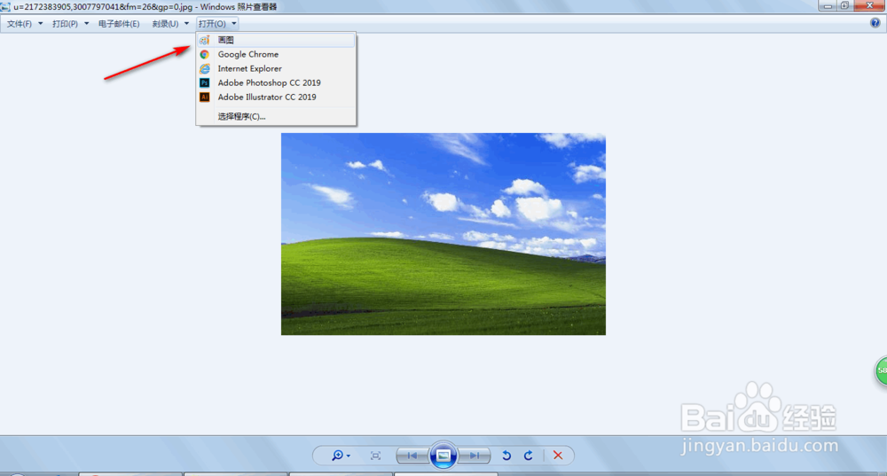Select 选择程序(C)... entry
The height and width of the screenshot is (476, 887).
[x=276, y=116]
